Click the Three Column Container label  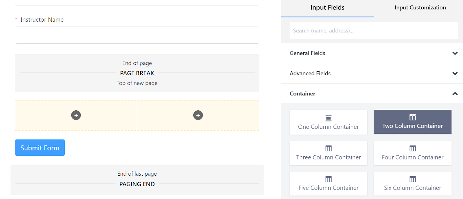pyautogui.click(x=328, y=157)
